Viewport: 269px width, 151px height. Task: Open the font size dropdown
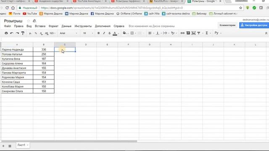[x=88, y=33]
